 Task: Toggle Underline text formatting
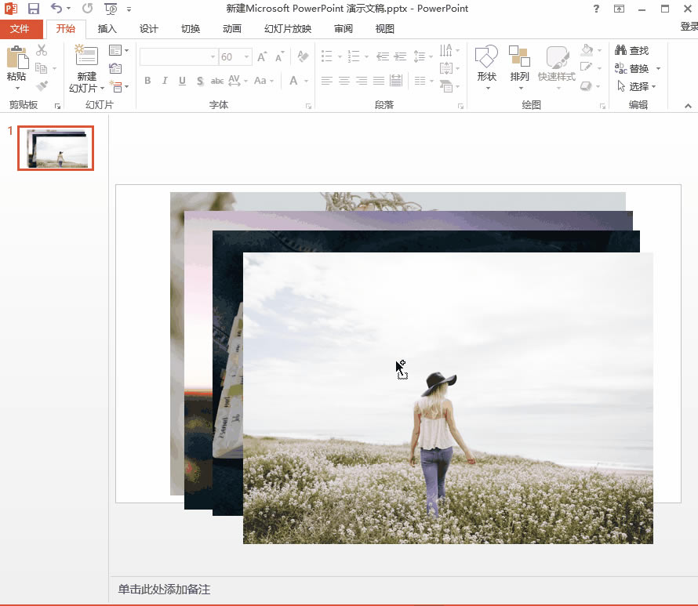pyautogui.click(x=182, y=81)
